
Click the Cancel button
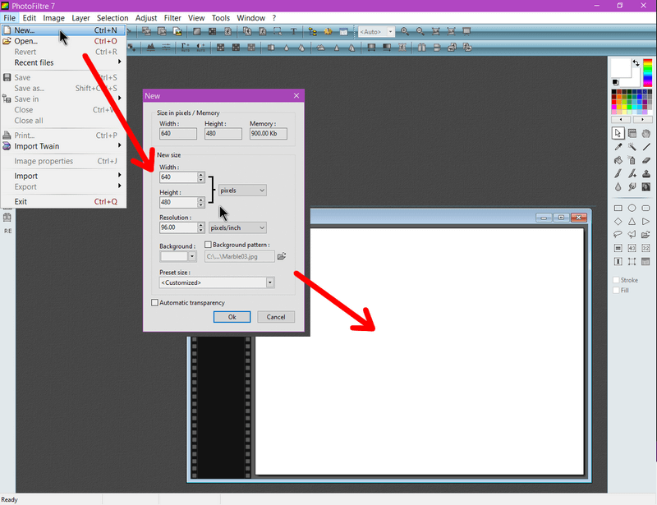(276, 317)
